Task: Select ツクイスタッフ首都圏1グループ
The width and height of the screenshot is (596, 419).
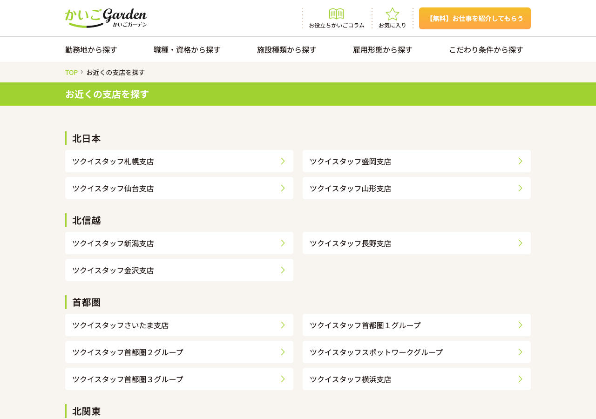Action: pos(417,325)
